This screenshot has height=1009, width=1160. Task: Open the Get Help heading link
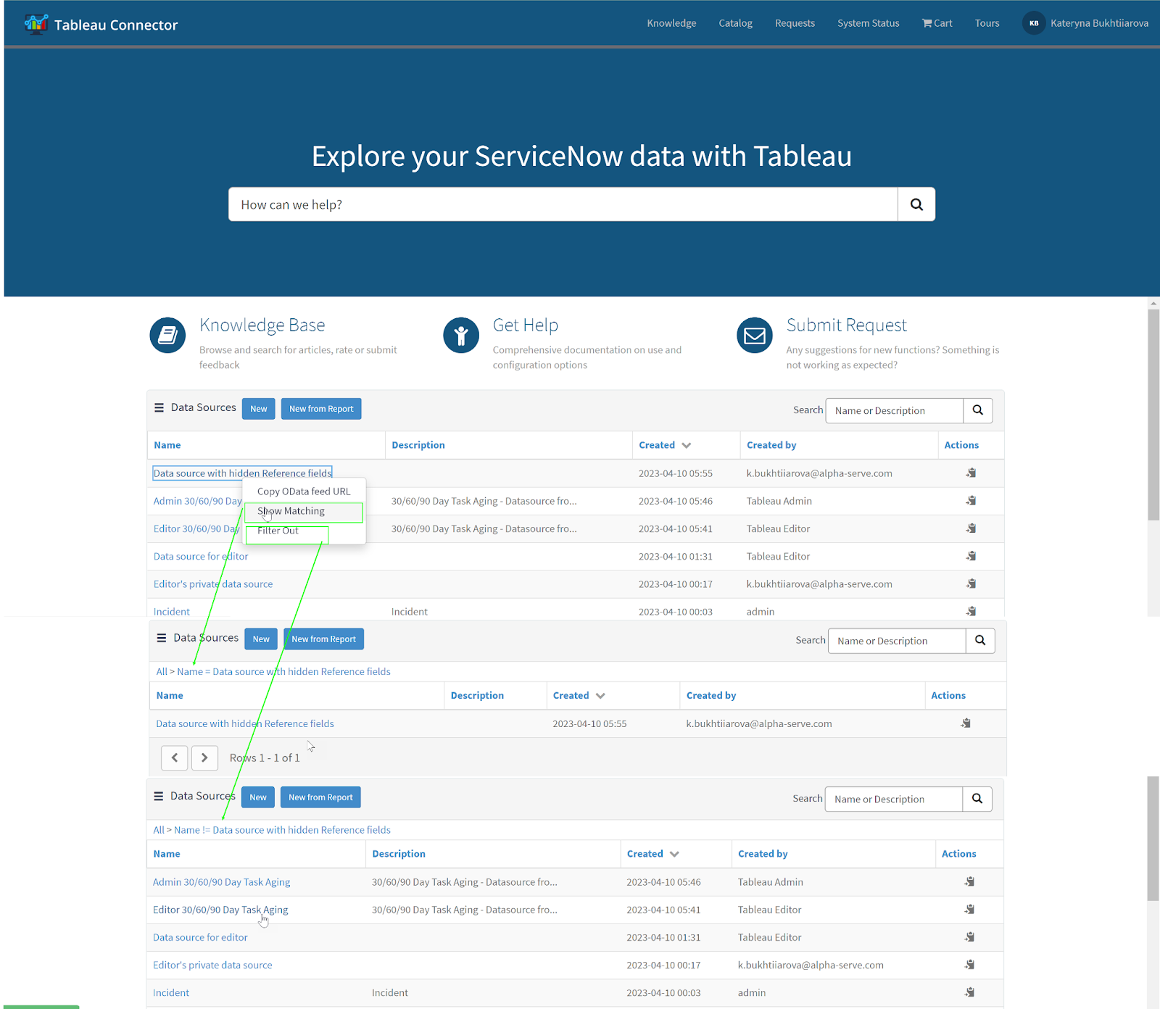pyautogui.click(x=526, y=325)
